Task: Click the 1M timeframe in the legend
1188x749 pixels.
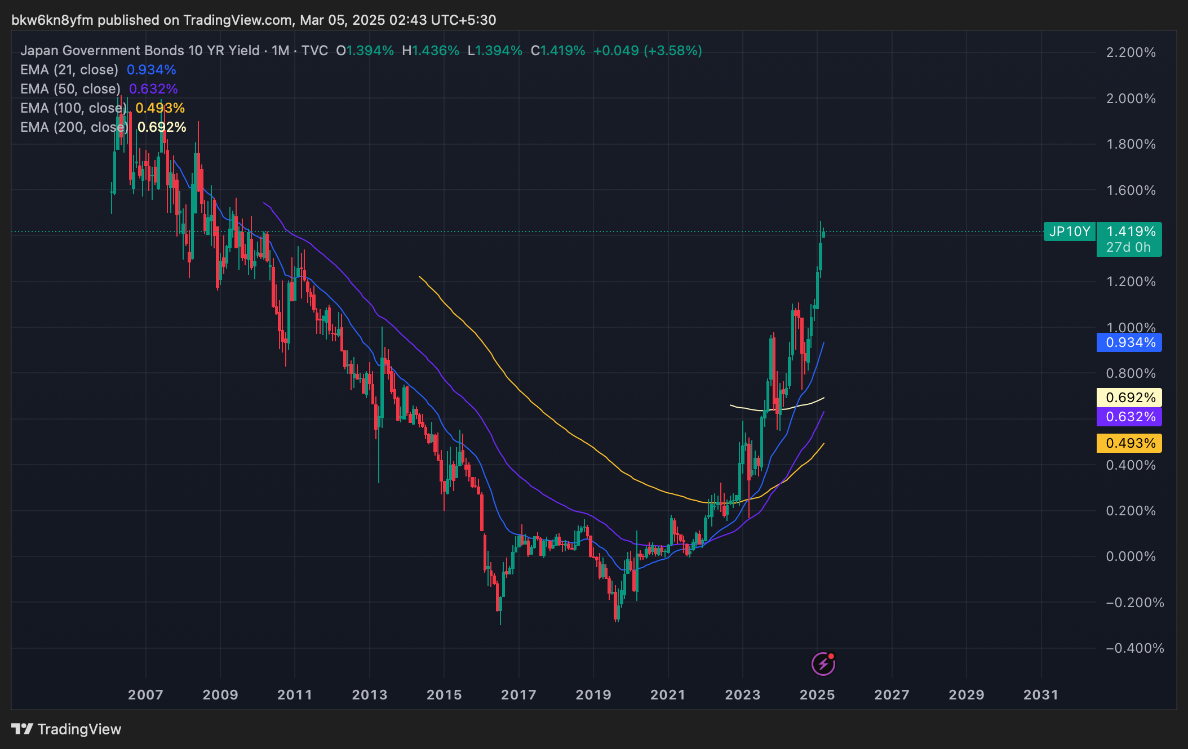Action: click(x=281, y=51)
